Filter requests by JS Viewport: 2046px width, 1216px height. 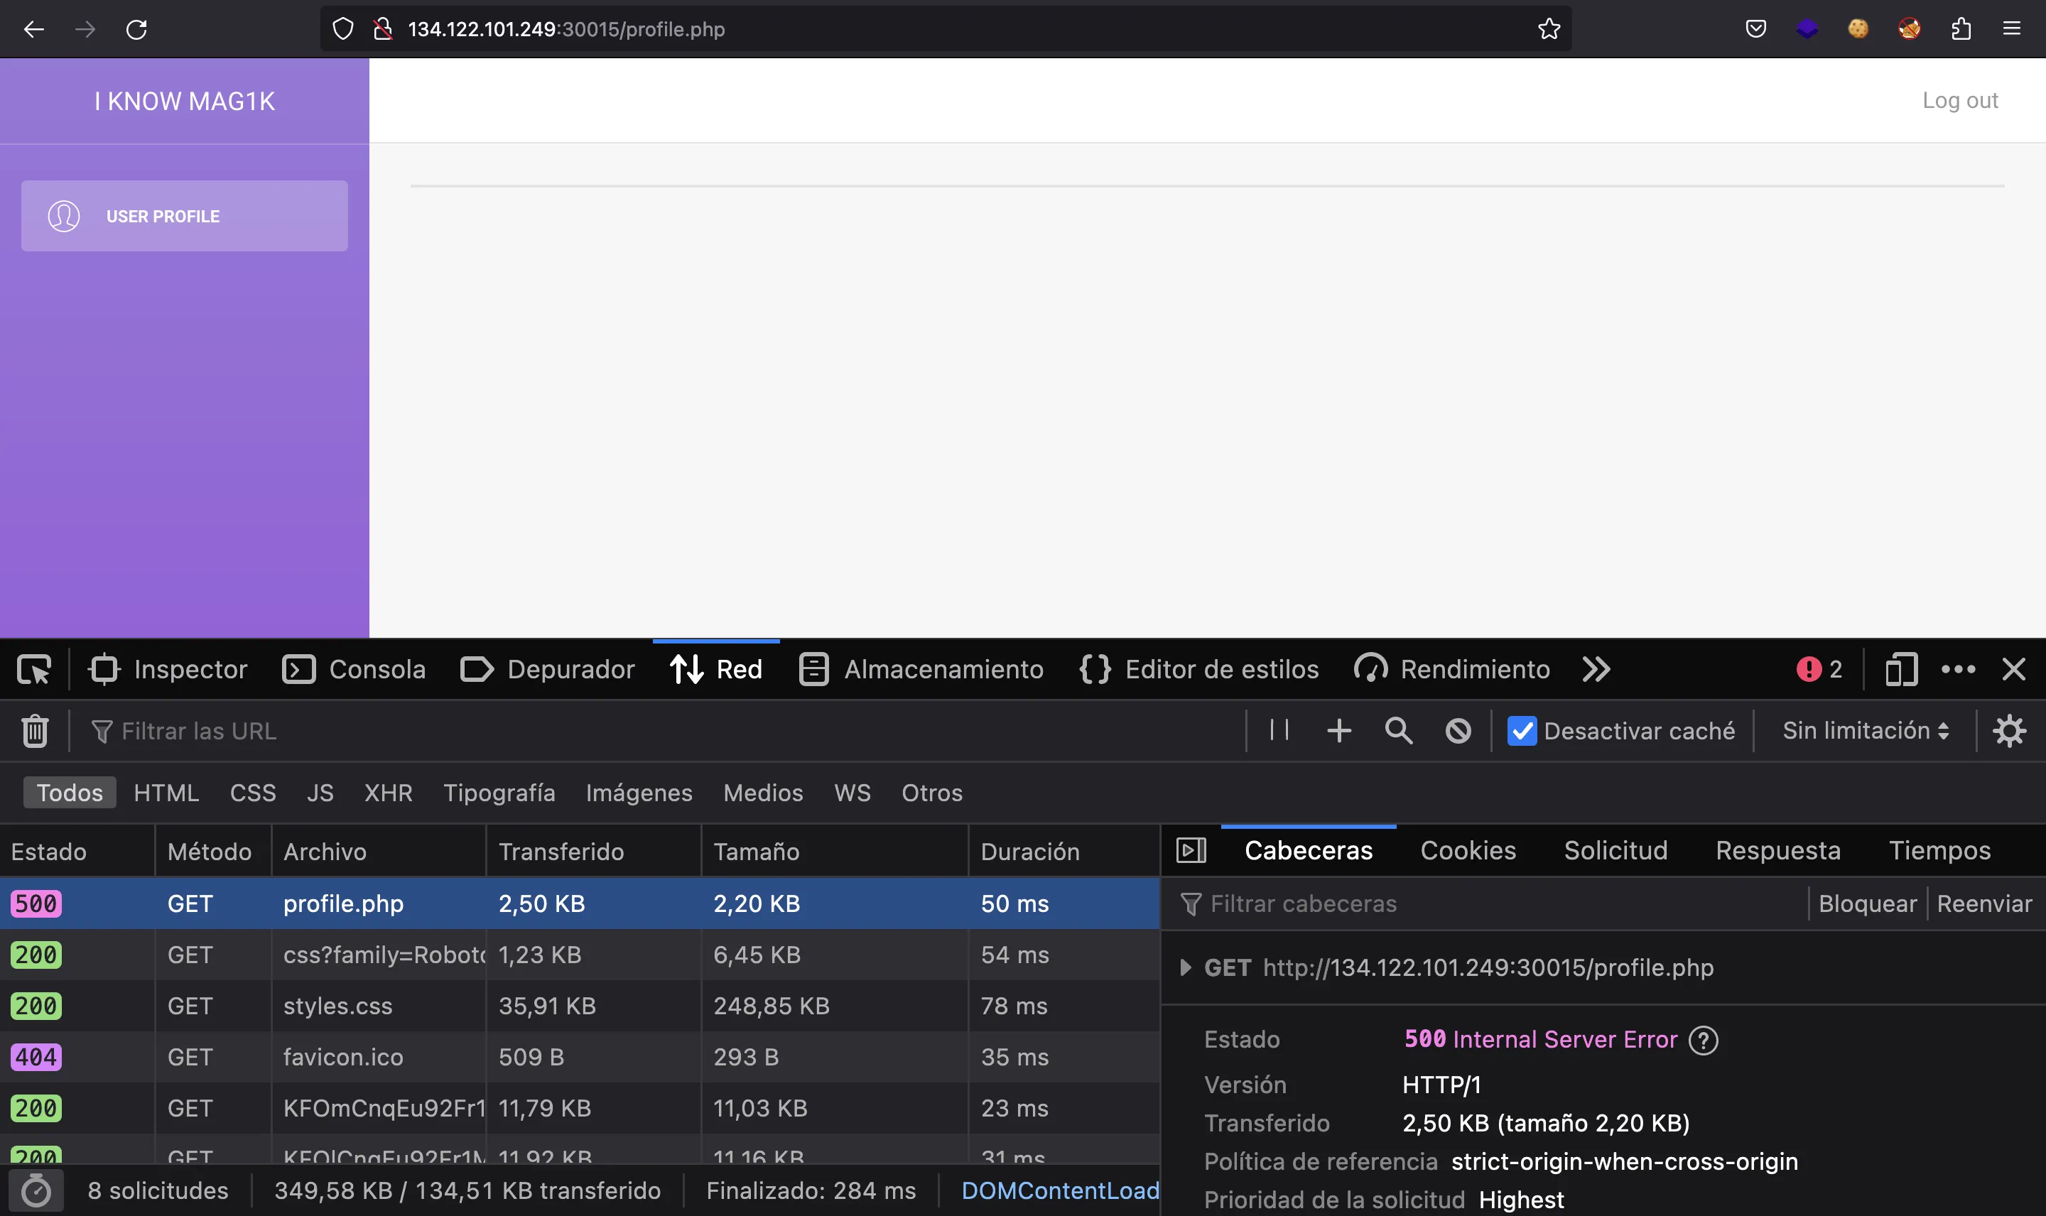[x=320, y=793]
